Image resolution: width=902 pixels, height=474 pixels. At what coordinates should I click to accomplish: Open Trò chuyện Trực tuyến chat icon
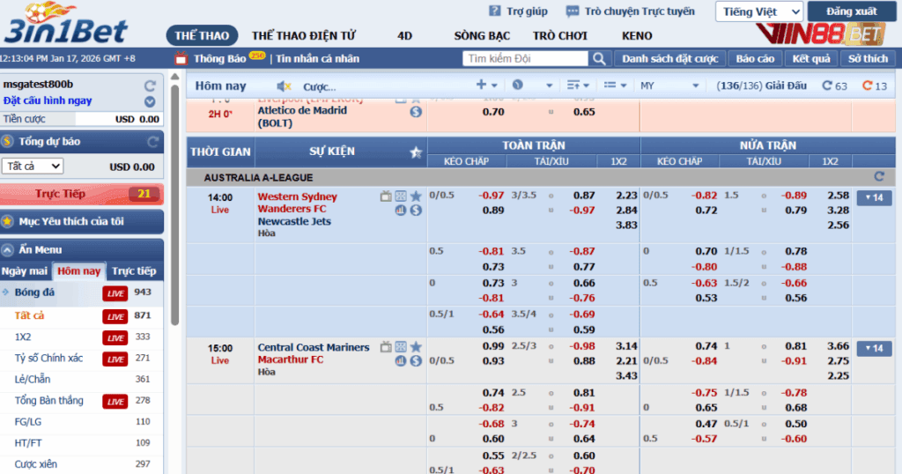click(573, 11)
